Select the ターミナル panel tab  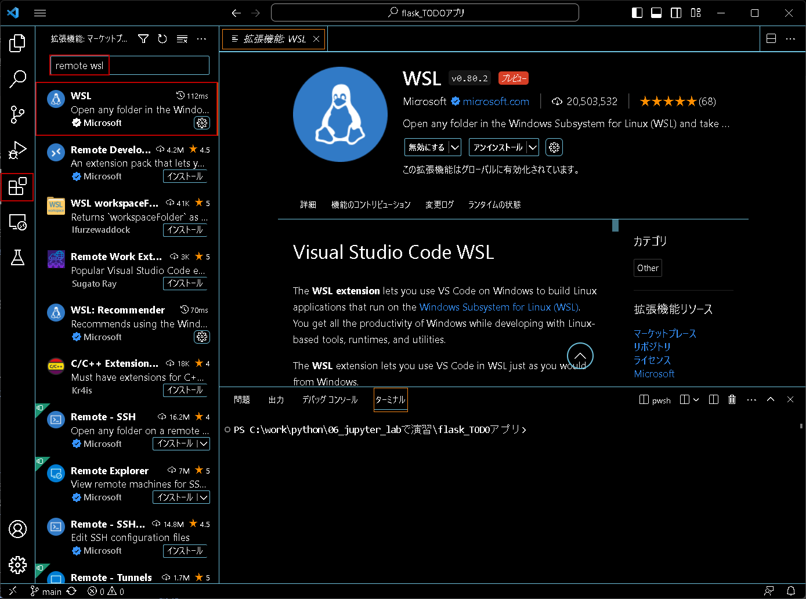(391, 399)
